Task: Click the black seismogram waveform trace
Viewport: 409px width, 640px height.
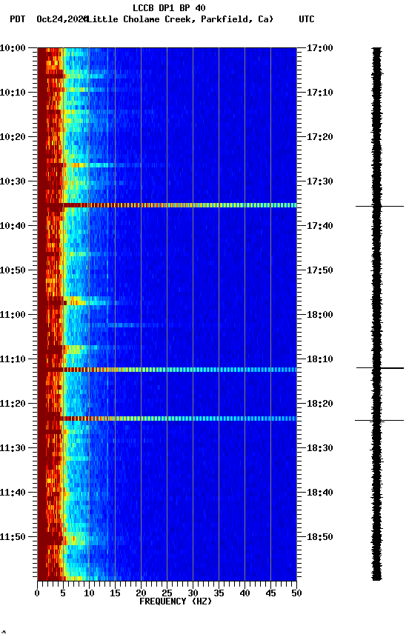Action: (x=376, y=314)
